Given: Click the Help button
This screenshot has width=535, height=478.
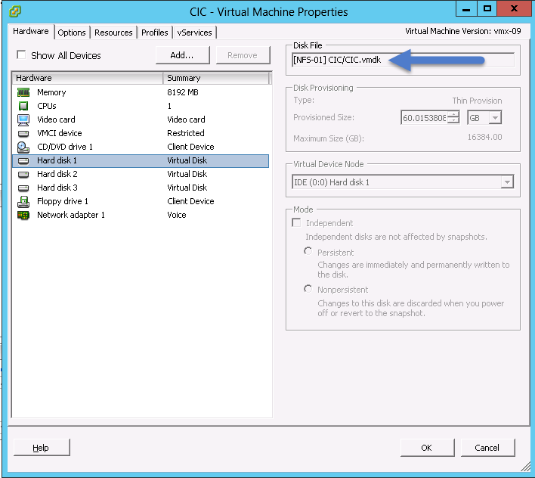Looking at the screenshot, I should [x=41, y=448].
